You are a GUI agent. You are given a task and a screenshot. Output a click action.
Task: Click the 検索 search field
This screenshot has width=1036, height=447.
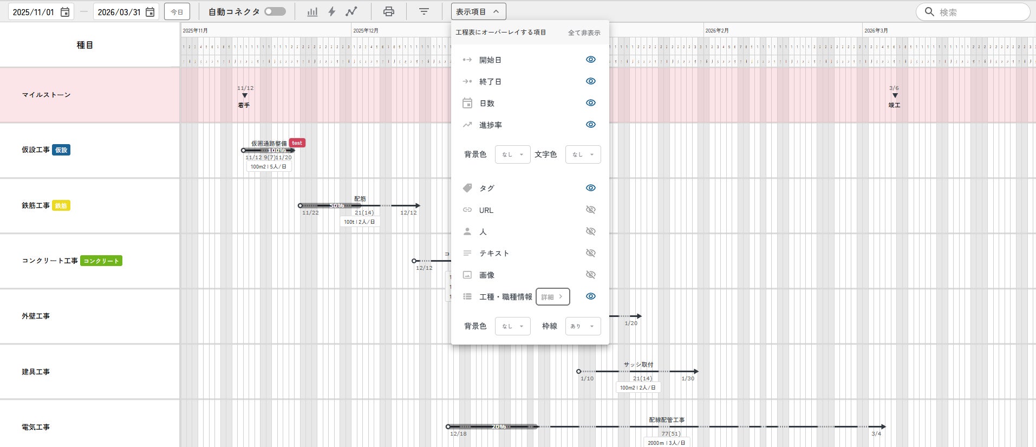pos(973,12)
